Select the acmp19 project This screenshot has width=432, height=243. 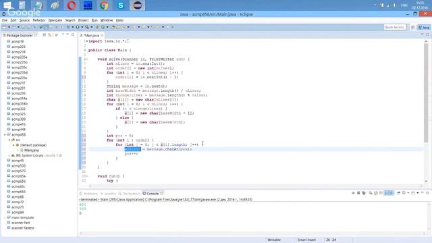point(18,42)
